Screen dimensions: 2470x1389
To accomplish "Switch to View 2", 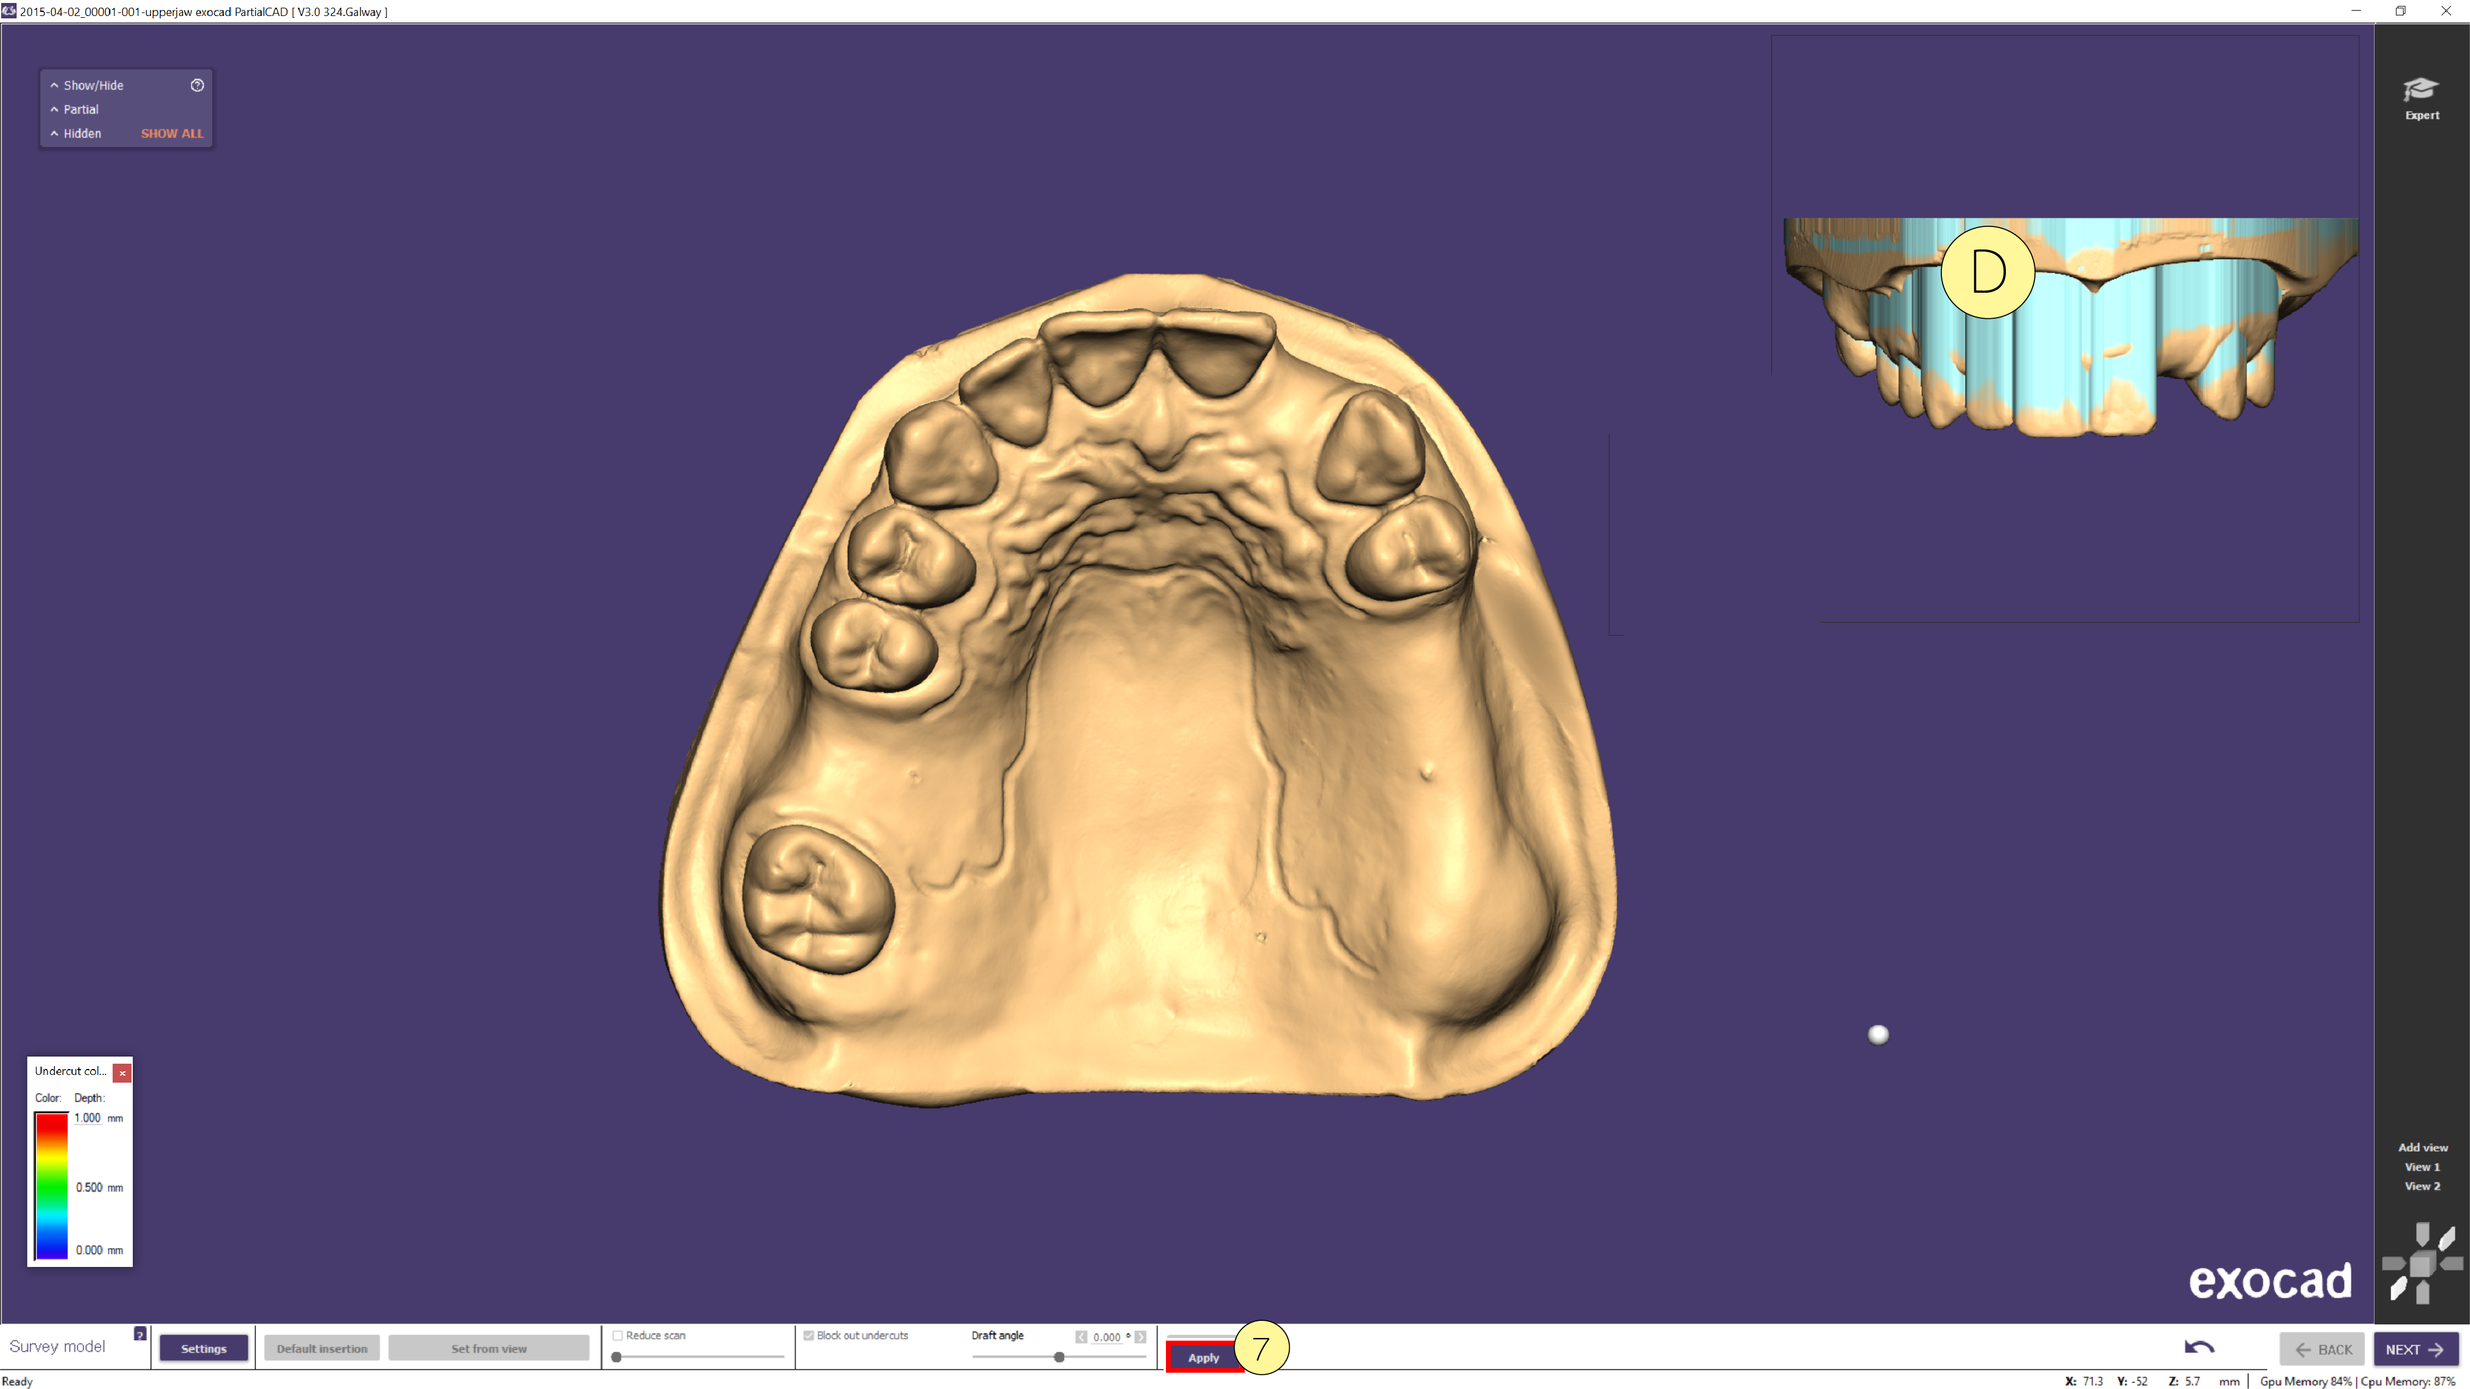I will pos(2422,1186).
